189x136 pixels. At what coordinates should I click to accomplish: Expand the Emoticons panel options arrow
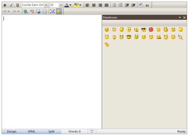180,18
